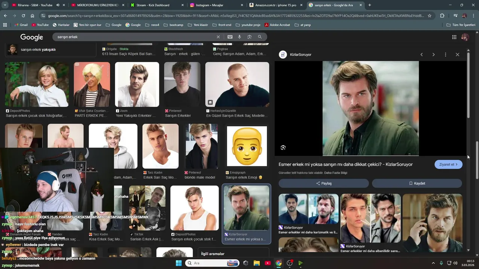The width and height of the screenshot is (479, 269).
Task: Click the Paylaş share button
Action: (324, 183)
